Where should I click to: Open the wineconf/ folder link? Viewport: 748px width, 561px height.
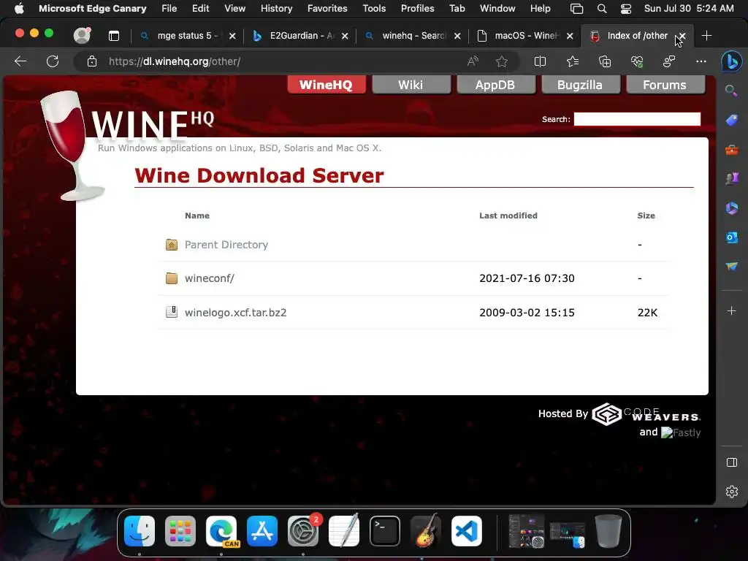(x=210, y=278)
